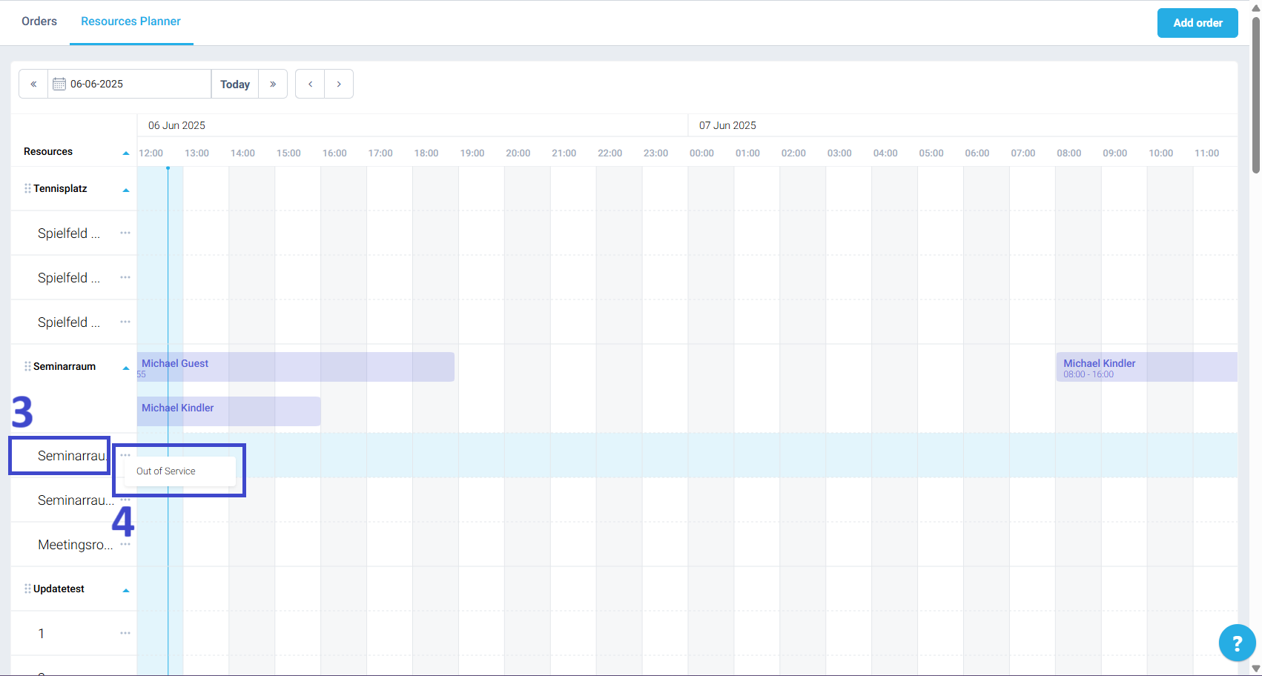1262x676 pixels.
Task: Switch to Resources Planner tab
Action: coord(131,21)
